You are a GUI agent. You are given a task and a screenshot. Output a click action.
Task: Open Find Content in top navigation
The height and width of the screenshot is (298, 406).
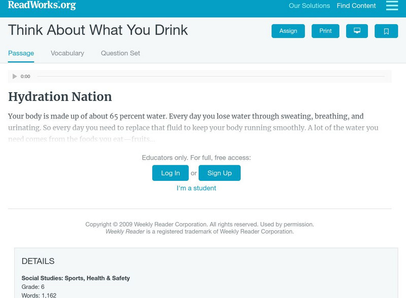tap(356, 6)
